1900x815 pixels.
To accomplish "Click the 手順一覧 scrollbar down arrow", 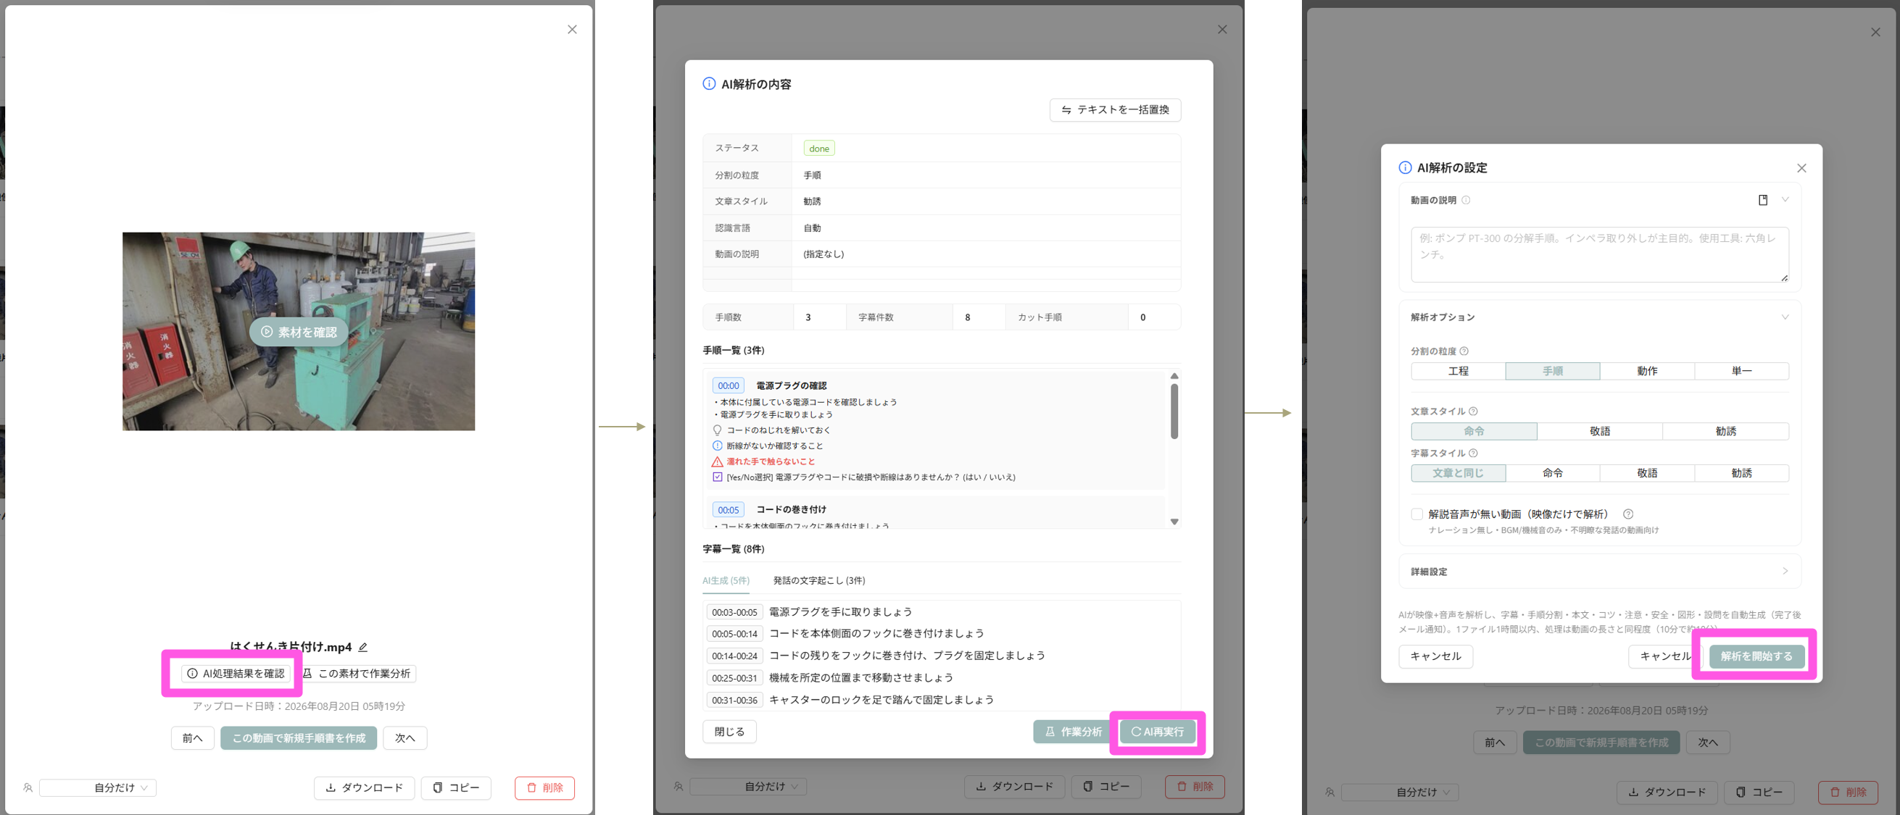I will [1174, 522].
